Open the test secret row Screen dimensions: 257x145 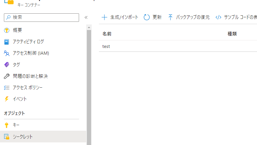178,47
